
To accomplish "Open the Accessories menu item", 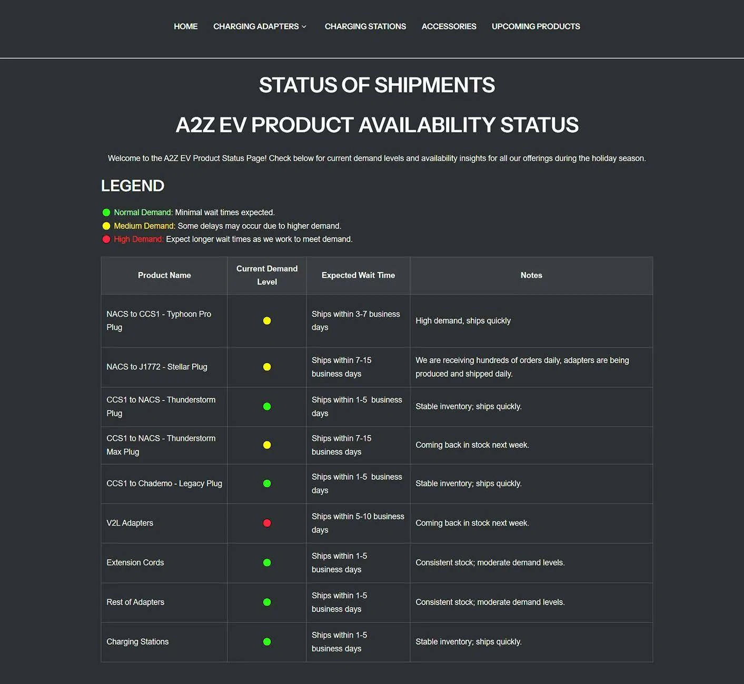I will (449, 26).
